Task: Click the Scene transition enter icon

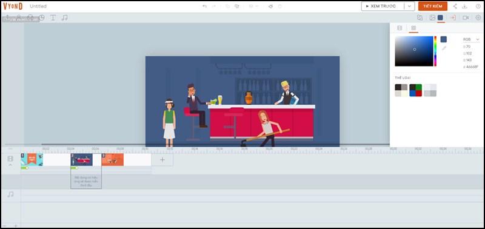Action: tap(453, 18)
